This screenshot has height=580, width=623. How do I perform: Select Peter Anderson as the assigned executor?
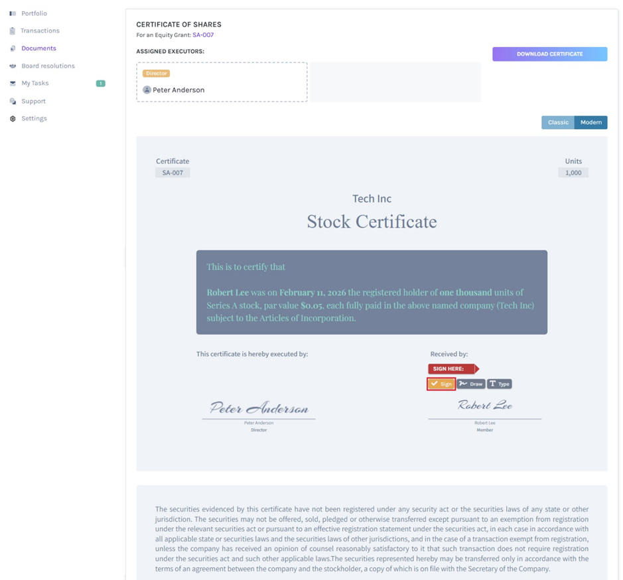(222, 82)
